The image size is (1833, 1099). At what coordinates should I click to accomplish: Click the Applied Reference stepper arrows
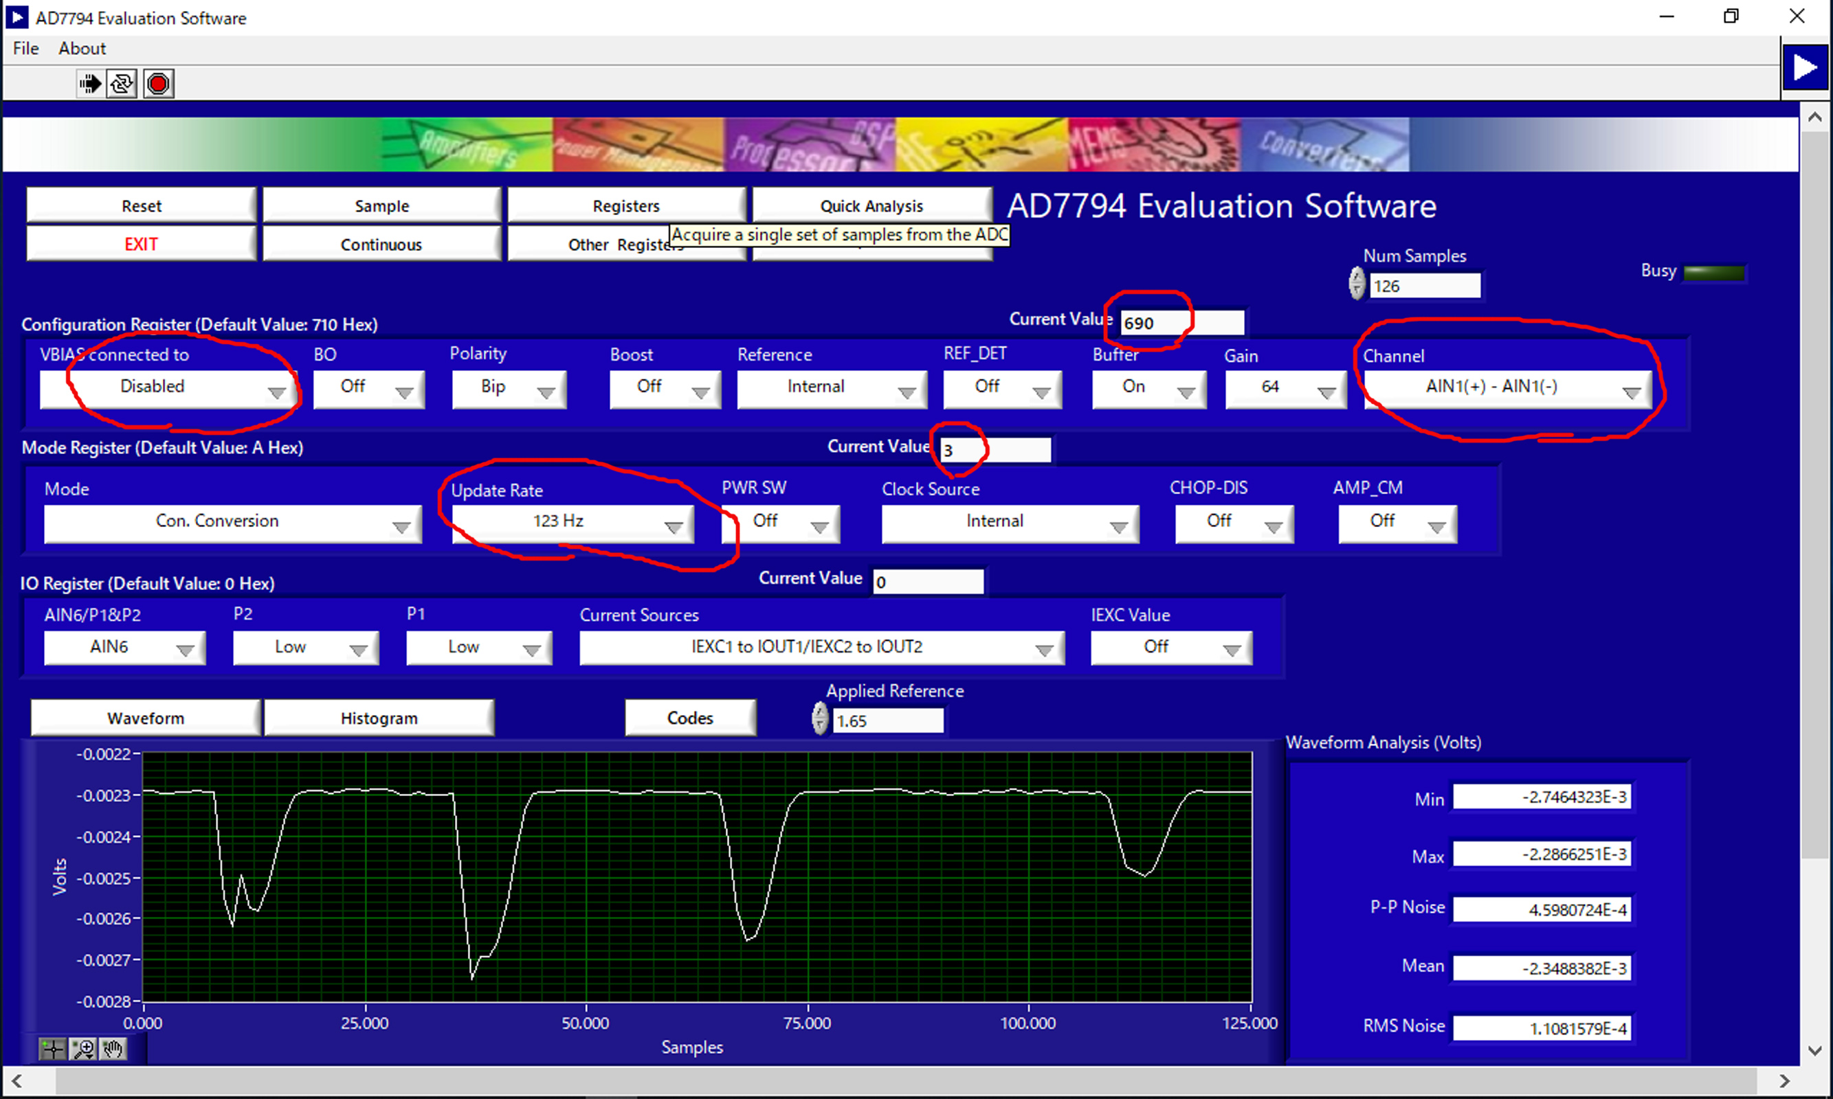(x=819, y=718)
